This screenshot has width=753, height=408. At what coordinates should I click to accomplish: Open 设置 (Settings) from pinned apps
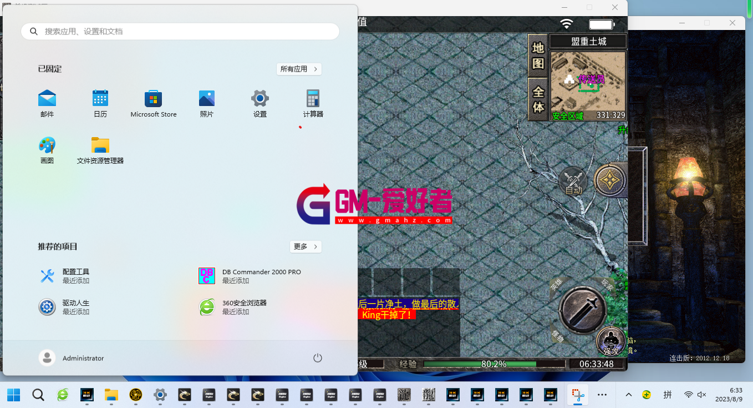[260, 104]
